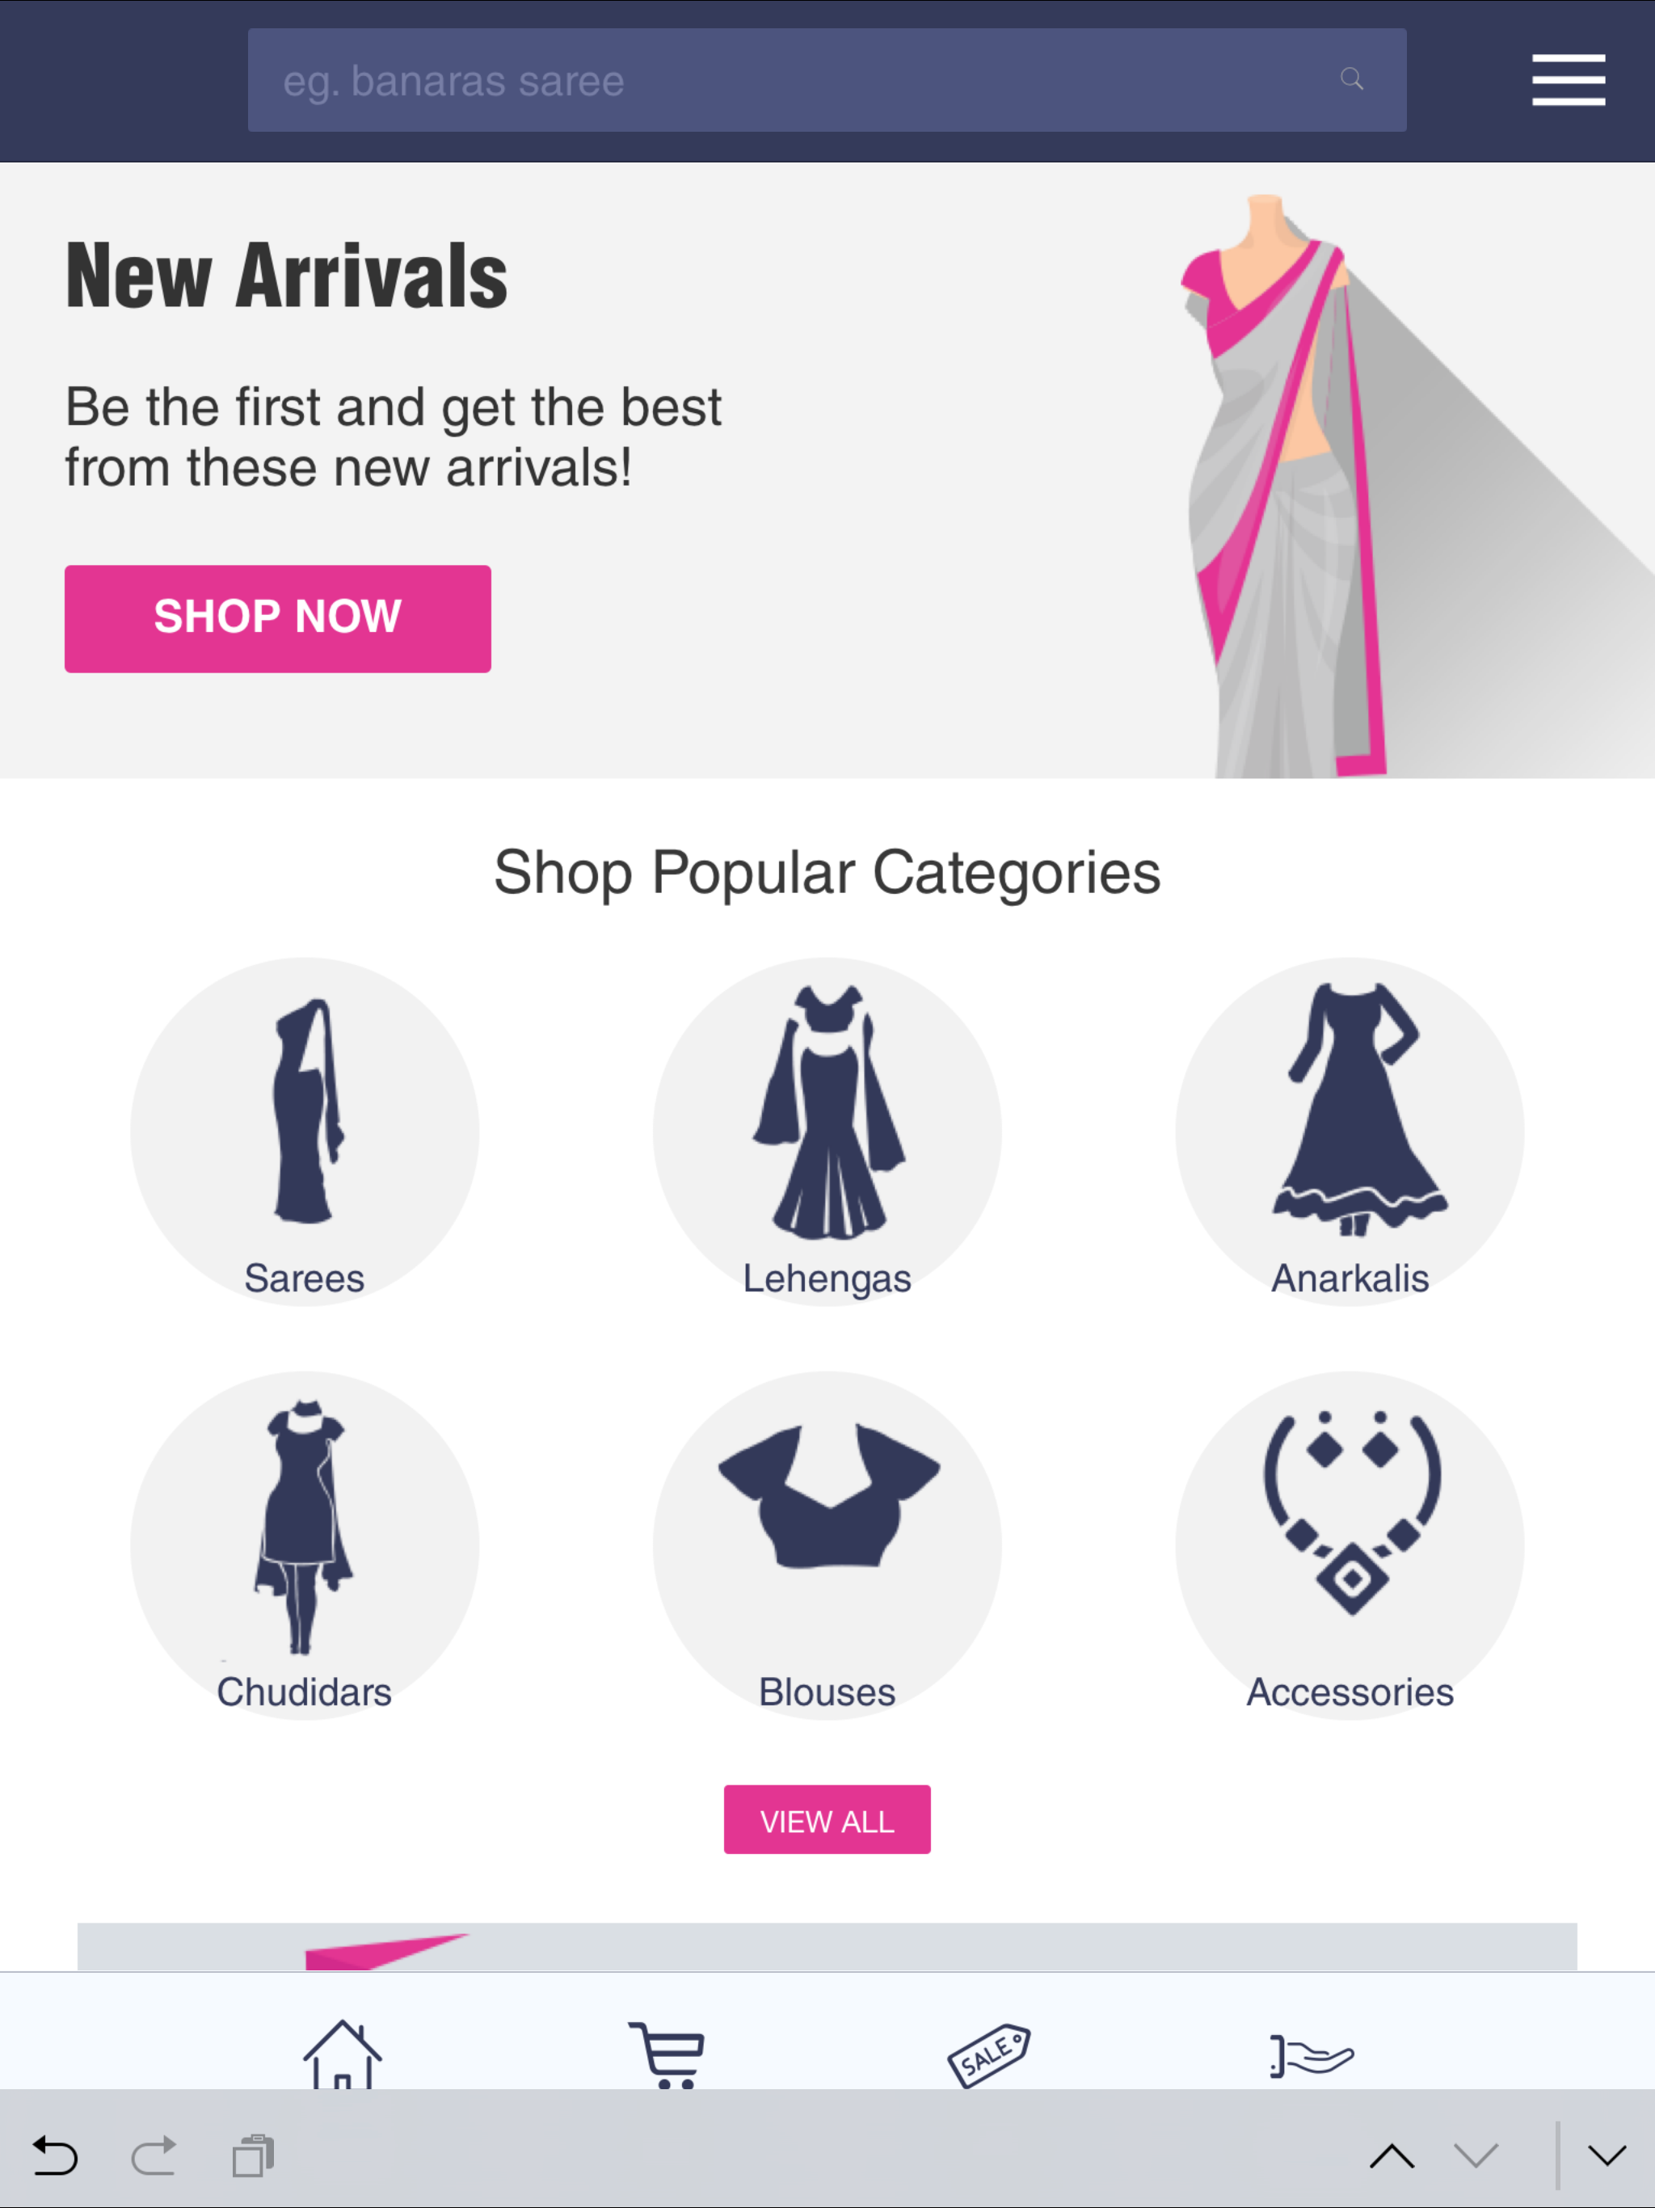Viewport: 1655px width, 2208px height.
Task: Go forward with the browser redo arrow
Action: (x=154, y=2155)
